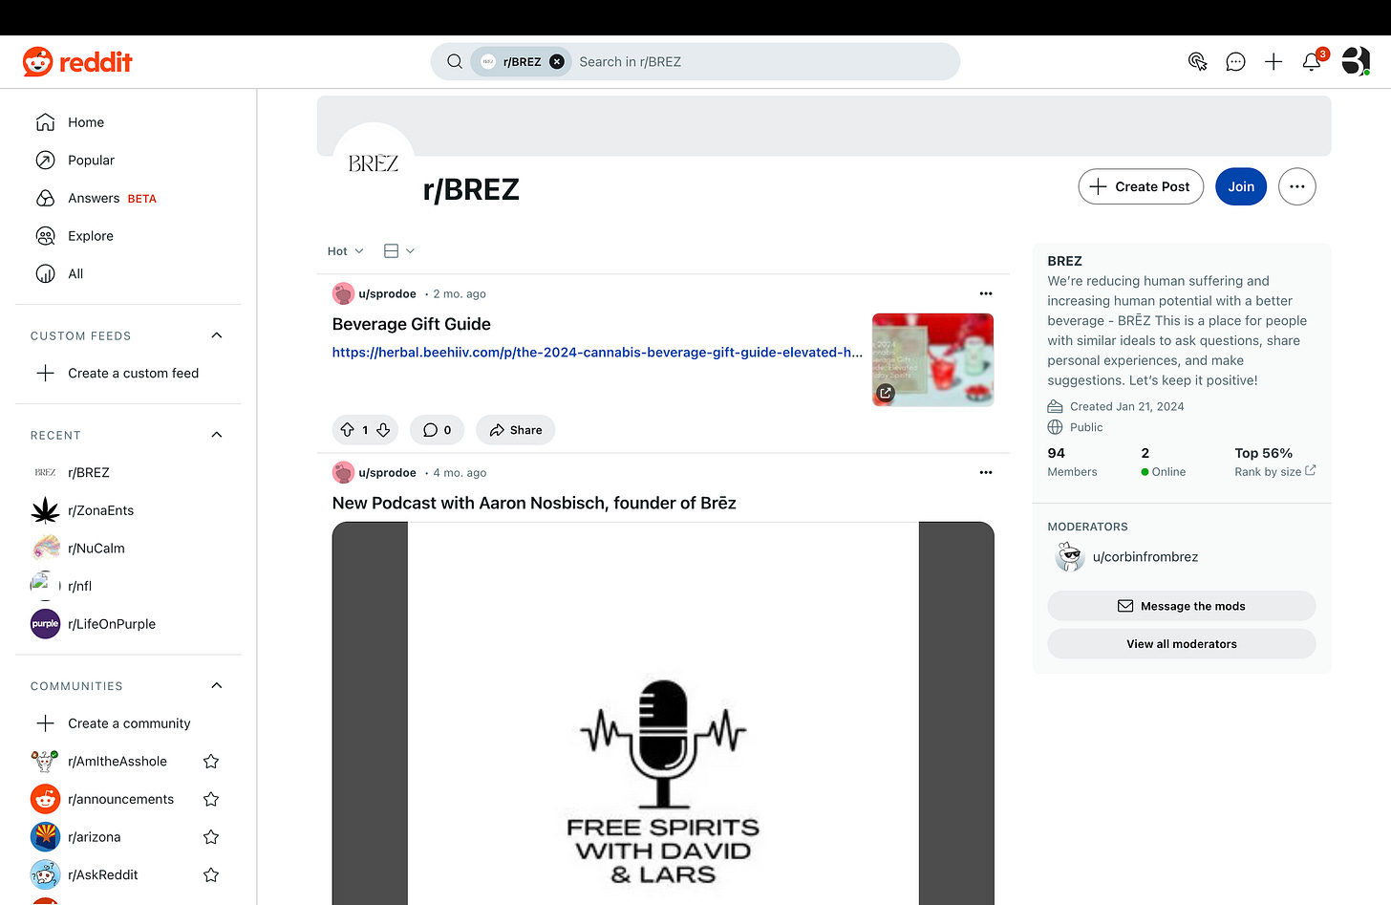
Task: Open comments on Beverage Gift Guide post
Action: pos(438,430)
